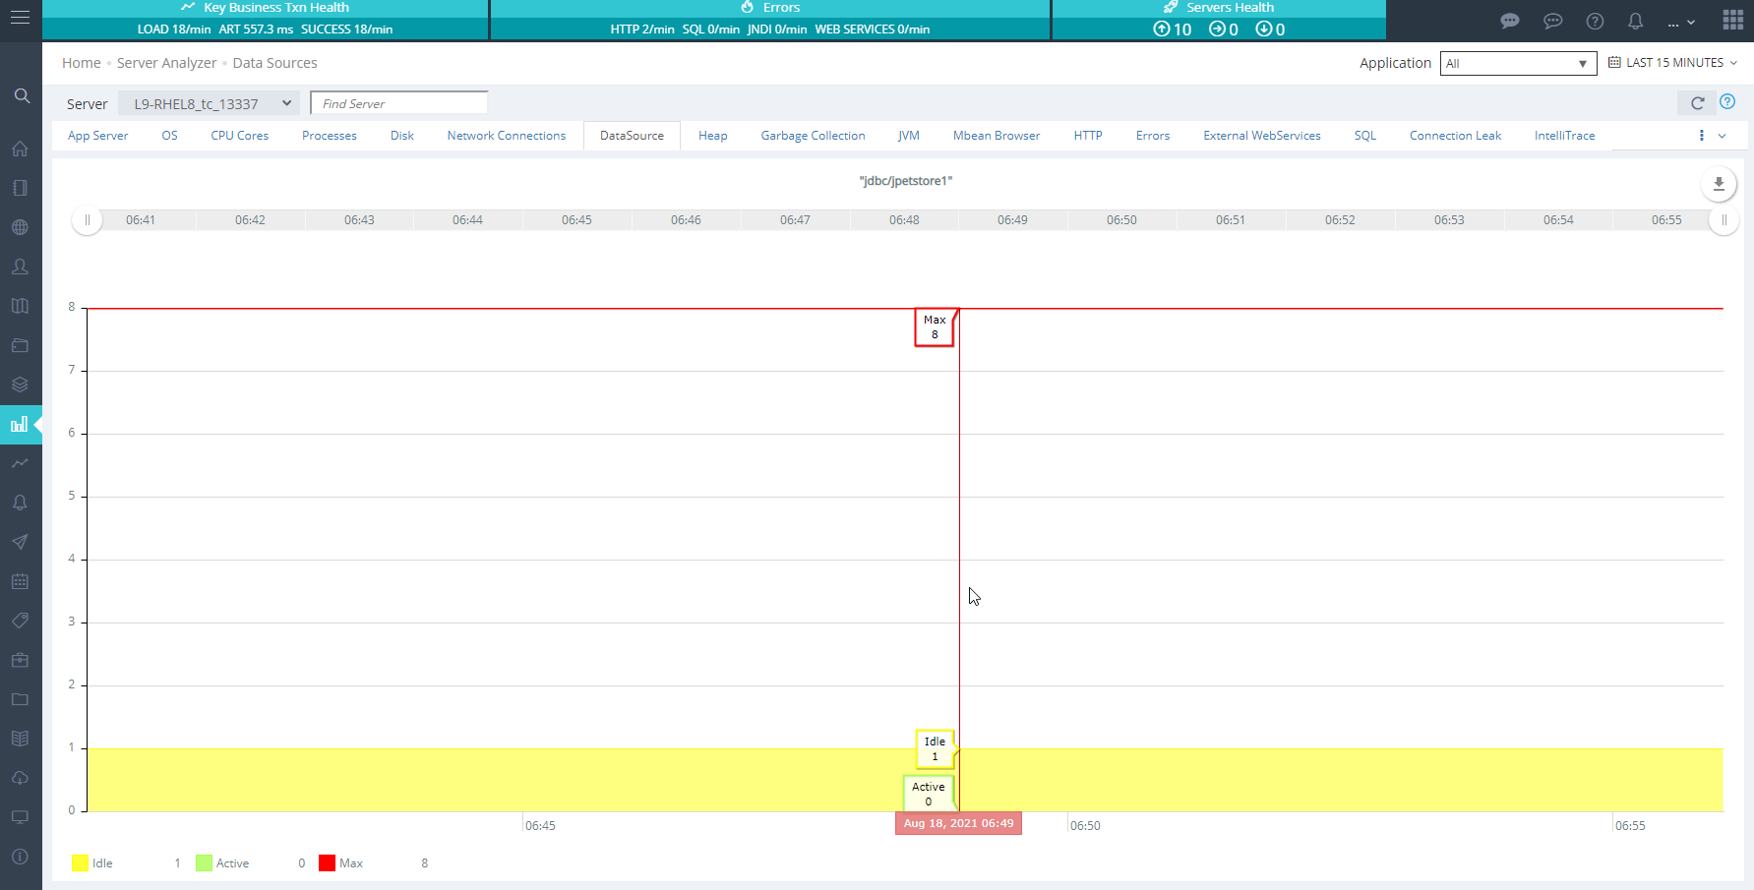Switch to the Errors tab
The image size is (1754, 890).
coord(1152,136)
